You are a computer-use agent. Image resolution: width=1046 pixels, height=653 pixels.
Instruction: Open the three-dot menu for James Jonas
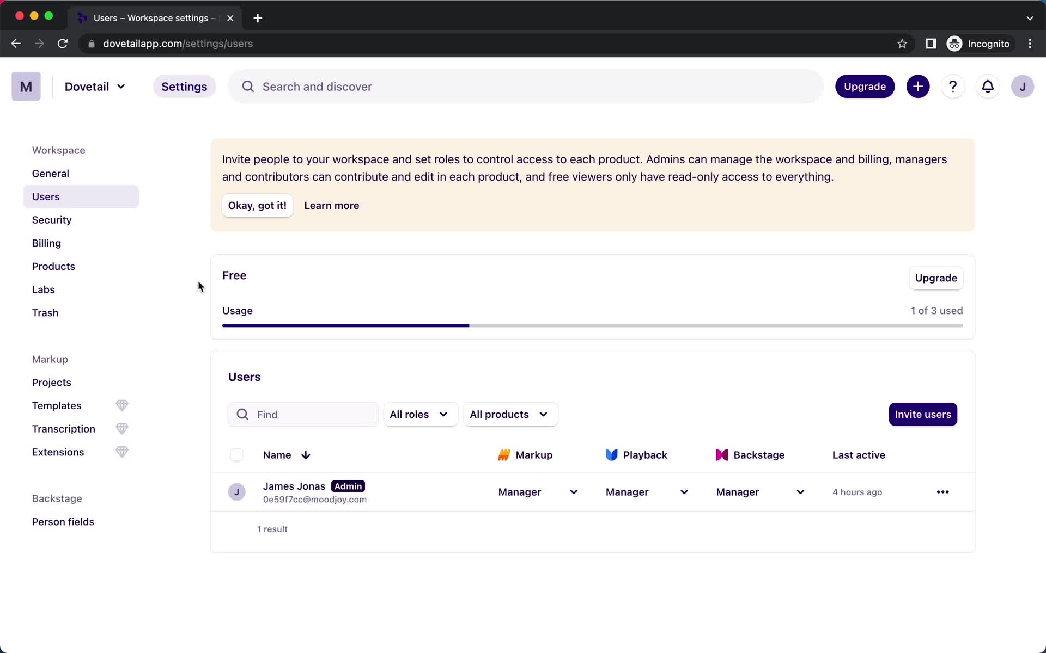pos(942,492)
